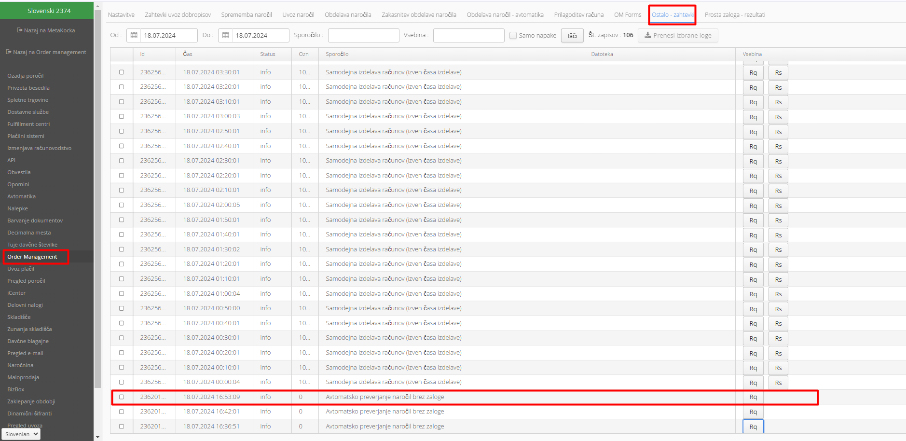Screen dimensions: 906x441
Task: Click message in row 18.07.2024 16:42:01
Action: 385,412
